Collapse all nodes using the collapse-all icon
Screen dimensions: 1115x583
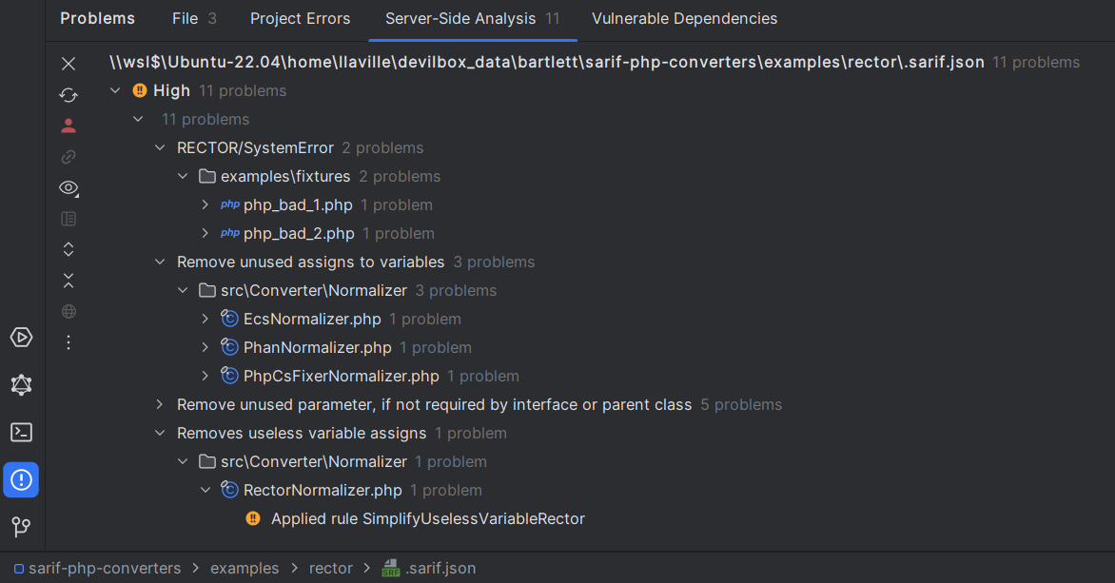(68, 280)
